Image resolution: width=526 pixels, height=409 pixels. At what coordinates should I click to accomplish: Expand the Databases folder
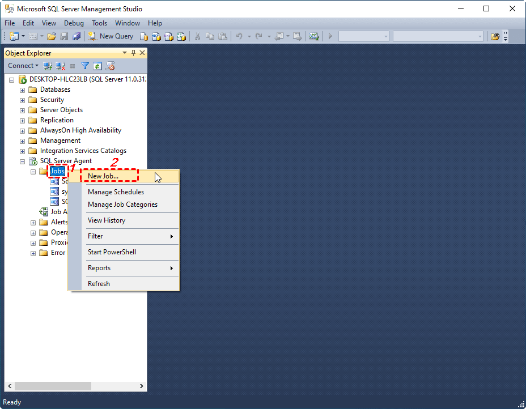click(x=23, y=90)
